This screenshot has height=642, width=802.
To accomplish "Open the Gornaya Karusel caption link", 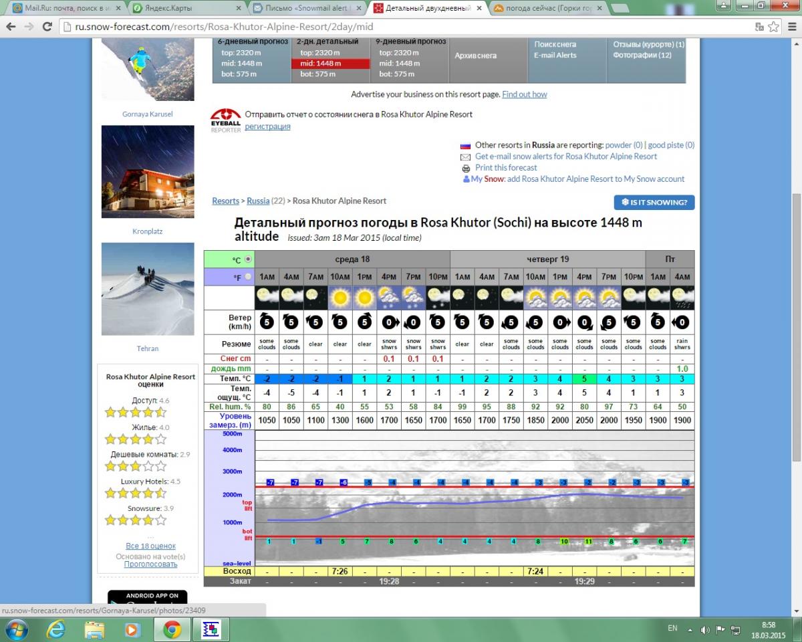I will [148, 114].
